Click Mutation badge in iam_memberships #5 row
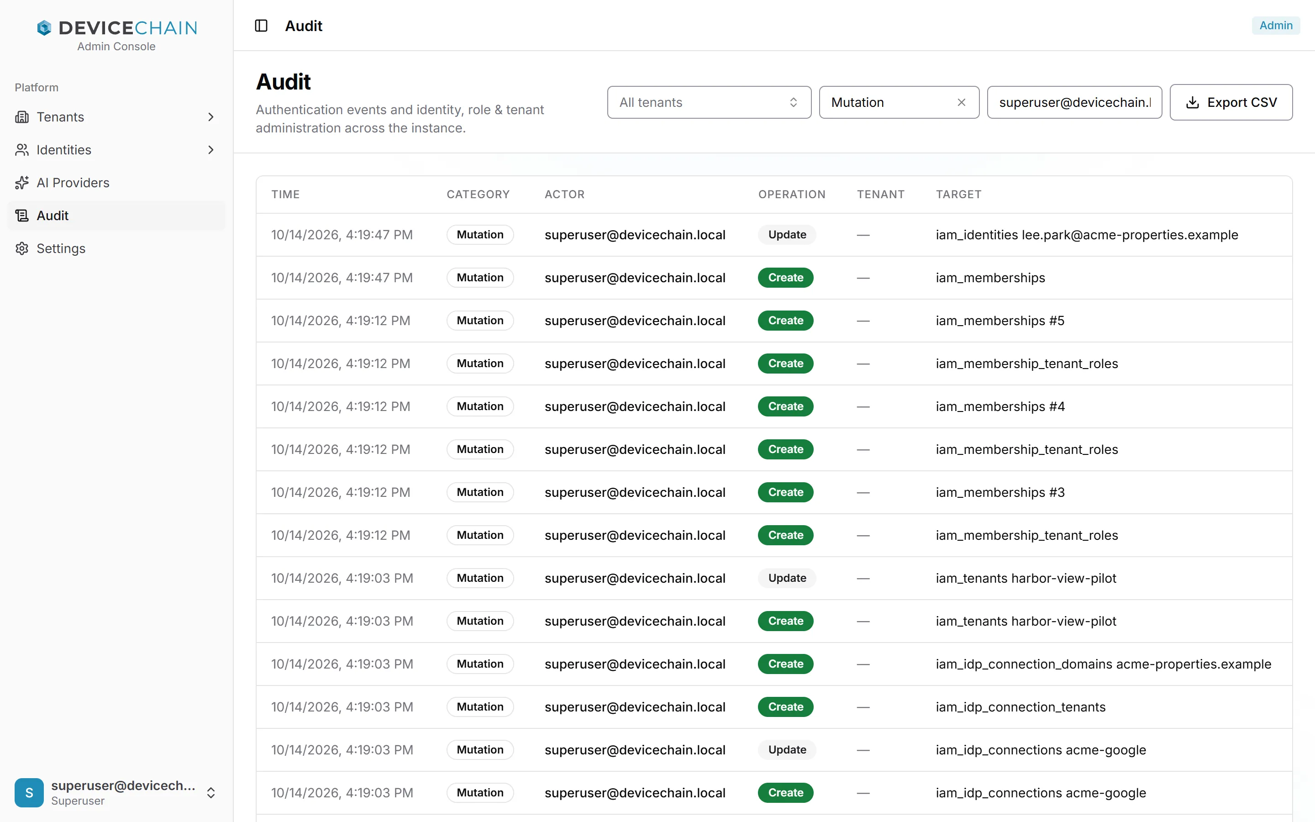Viewport: 1315px width, 822px height. pyautogui.click(x=480, y=321)
